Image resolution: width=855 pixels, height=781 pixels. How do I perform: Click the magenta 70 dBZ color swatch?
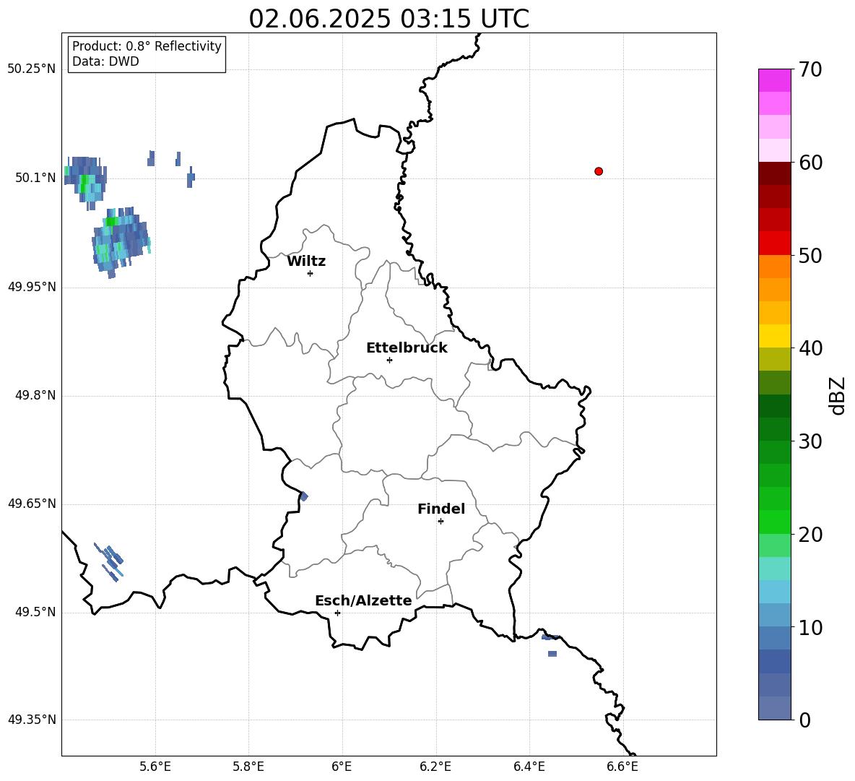(x=774, y=80)
